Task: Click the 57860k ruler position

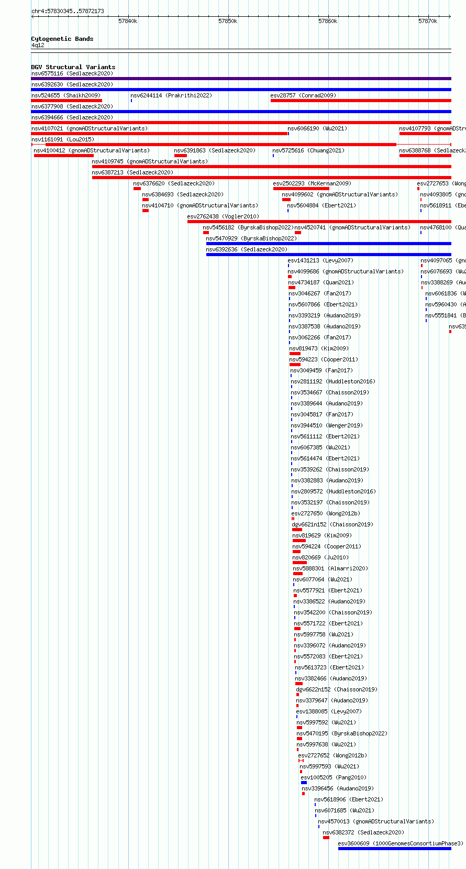Action: click(x=328, y=21)
